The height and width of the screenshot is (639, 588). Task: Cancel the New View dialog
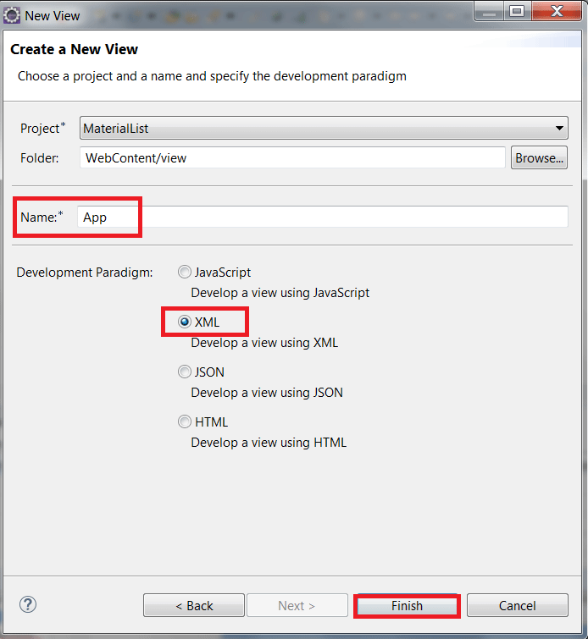(x=518, y=606)
